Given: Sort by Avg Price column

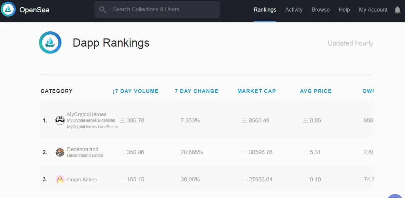Looking at the screenshot, I should 316,91.
